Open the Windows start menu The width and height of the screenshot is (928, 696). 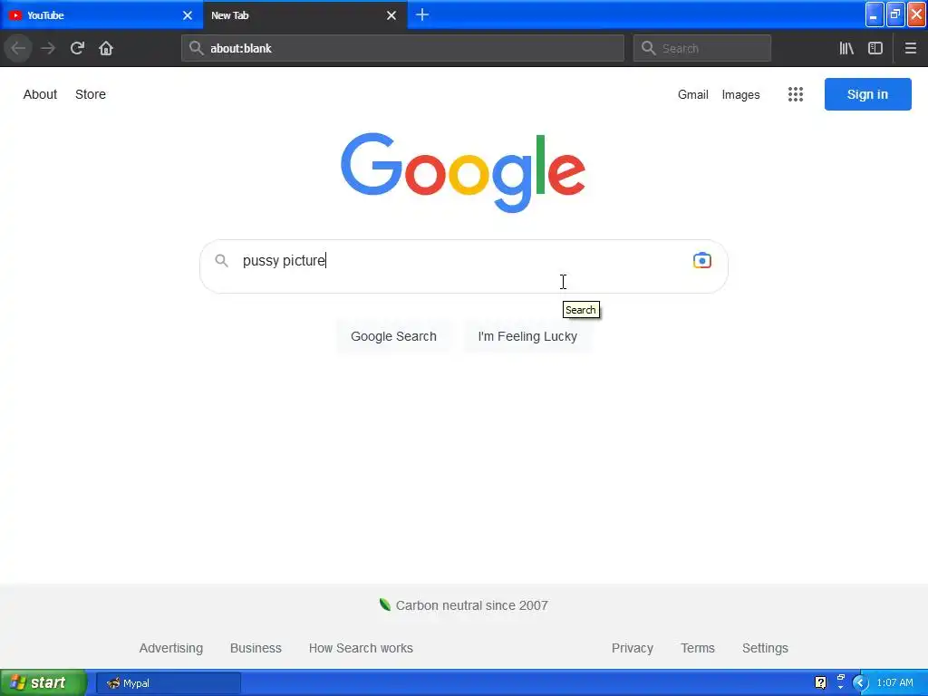(43, 682)
